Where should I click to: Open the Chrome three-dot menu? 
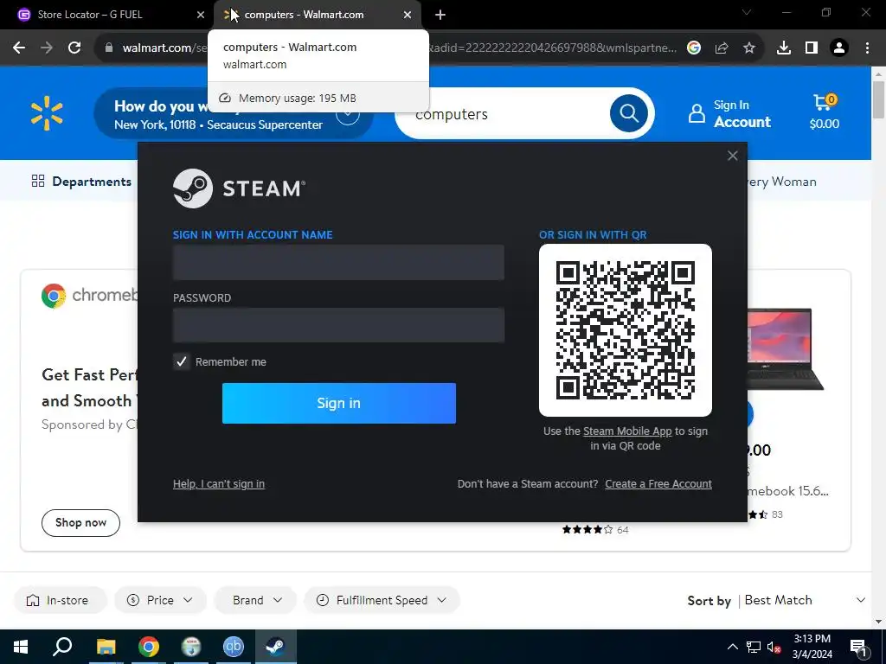pyautogui.click(x=867, y=48)
